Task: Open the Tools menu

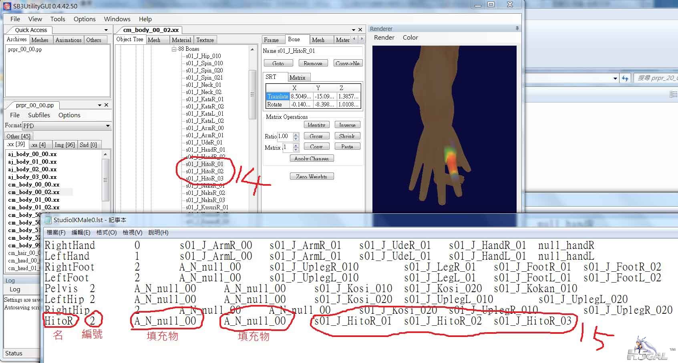Action: [58, 19]
